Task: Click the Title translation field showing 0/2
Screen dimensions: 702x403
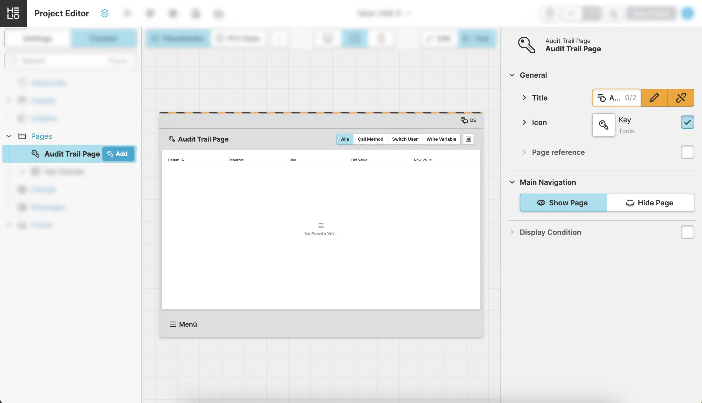Action: (616, 98)
